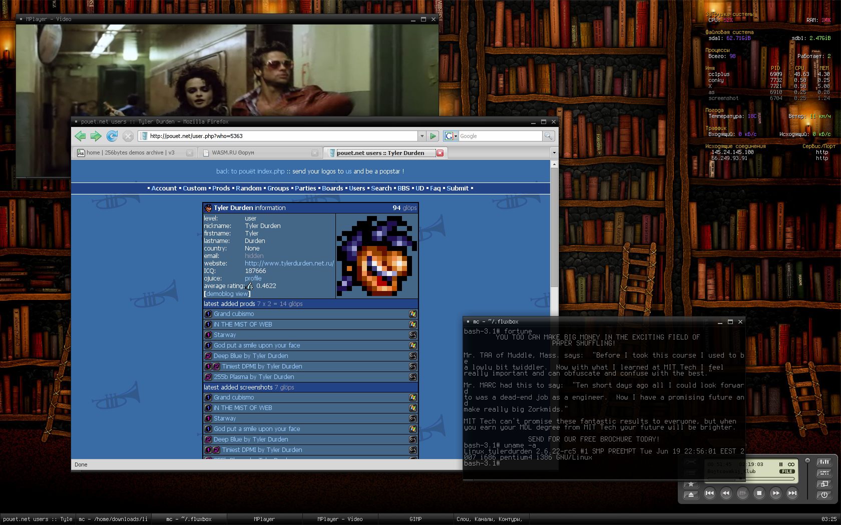Open the Search menu link on pouet
The width and height of the screenshot is (841, 525).
(381, 188)
